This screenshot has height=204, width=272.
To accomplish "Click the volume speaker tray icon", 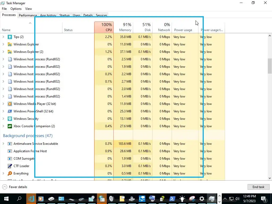I will 237,199.
